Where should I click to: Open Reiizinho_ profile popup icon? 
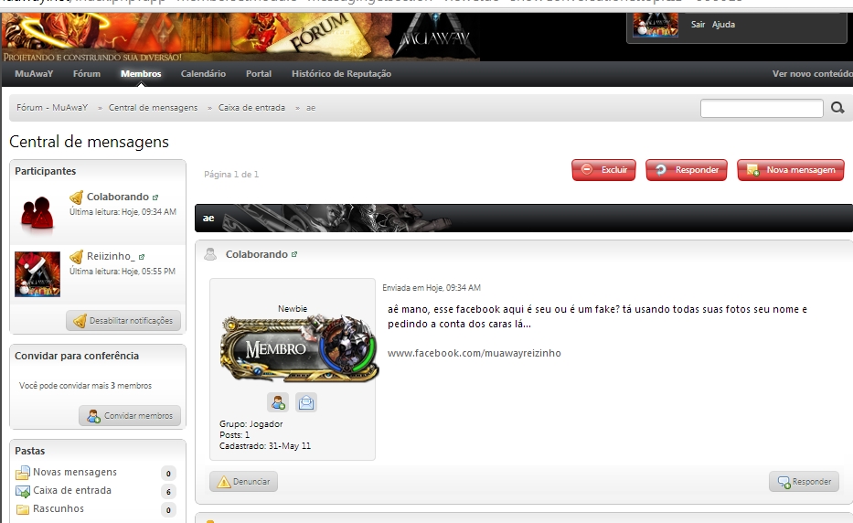[142, 257]
